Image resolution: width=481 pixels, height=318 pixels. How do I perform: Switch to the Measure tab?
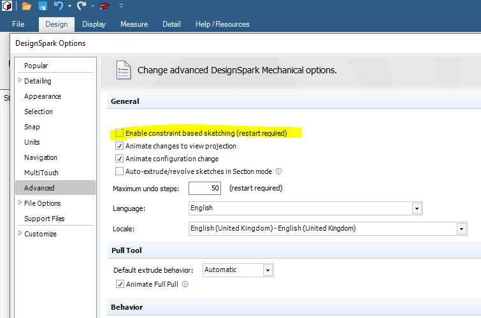134,24
